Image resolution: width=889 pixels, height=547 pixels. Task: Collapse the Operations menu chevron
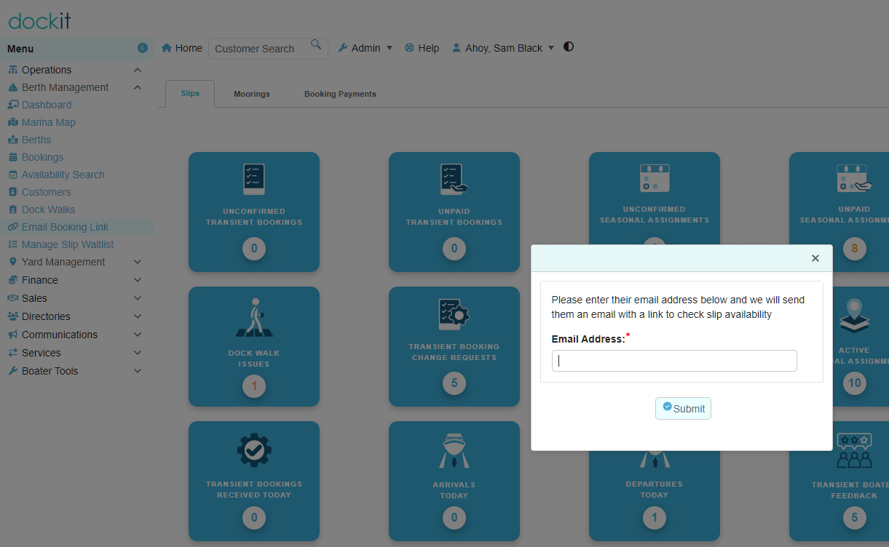click(138, 70)
